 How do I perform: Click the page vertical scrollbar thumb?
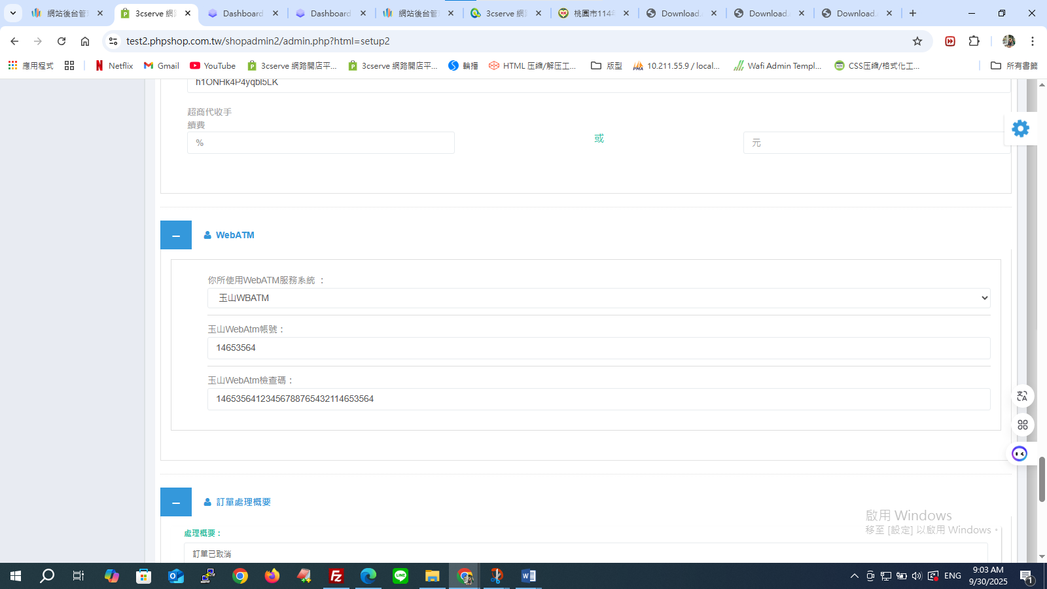tap(1042, 479)
